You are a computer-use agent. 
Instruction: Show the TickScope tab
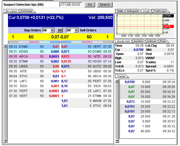pos(160,11)
